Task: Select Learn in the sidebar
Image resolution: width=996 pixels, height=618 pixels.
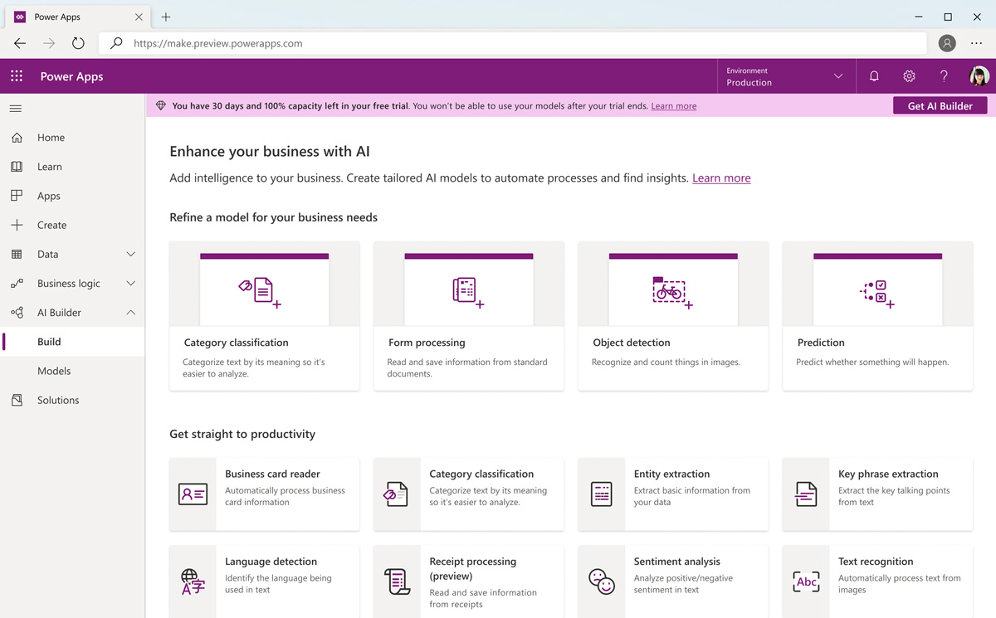Action: click(72, 167)
